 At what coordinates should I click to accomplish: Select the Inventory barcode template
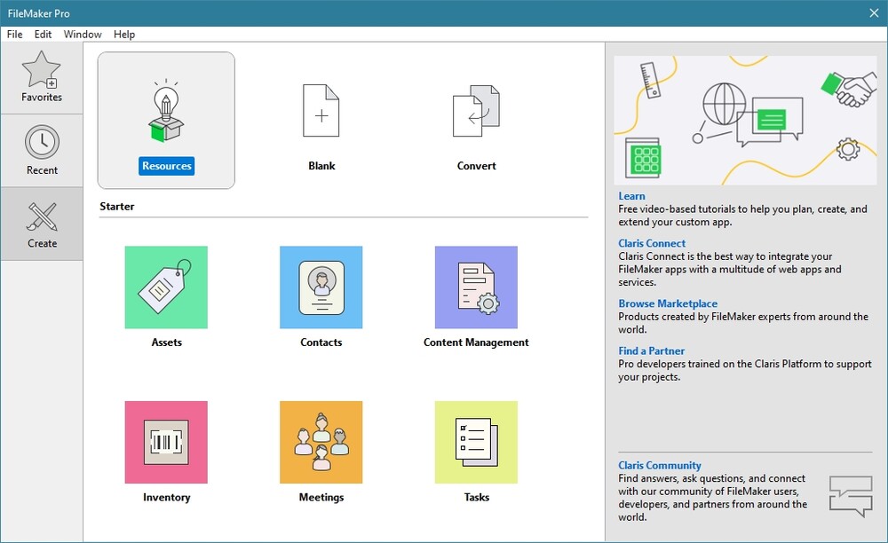point(166,442)
